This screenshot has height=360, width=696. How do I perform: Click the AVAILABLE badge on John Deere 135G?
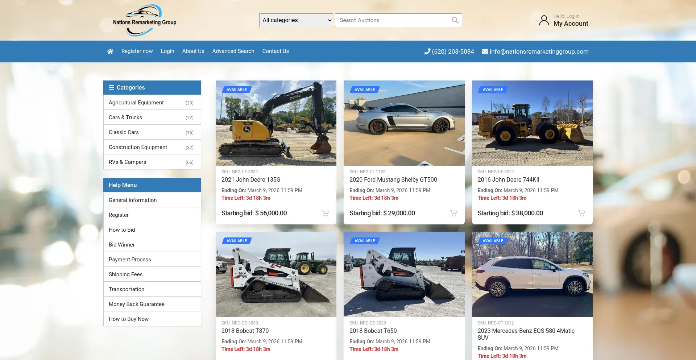pyautogui.click(x=237, y=90)
